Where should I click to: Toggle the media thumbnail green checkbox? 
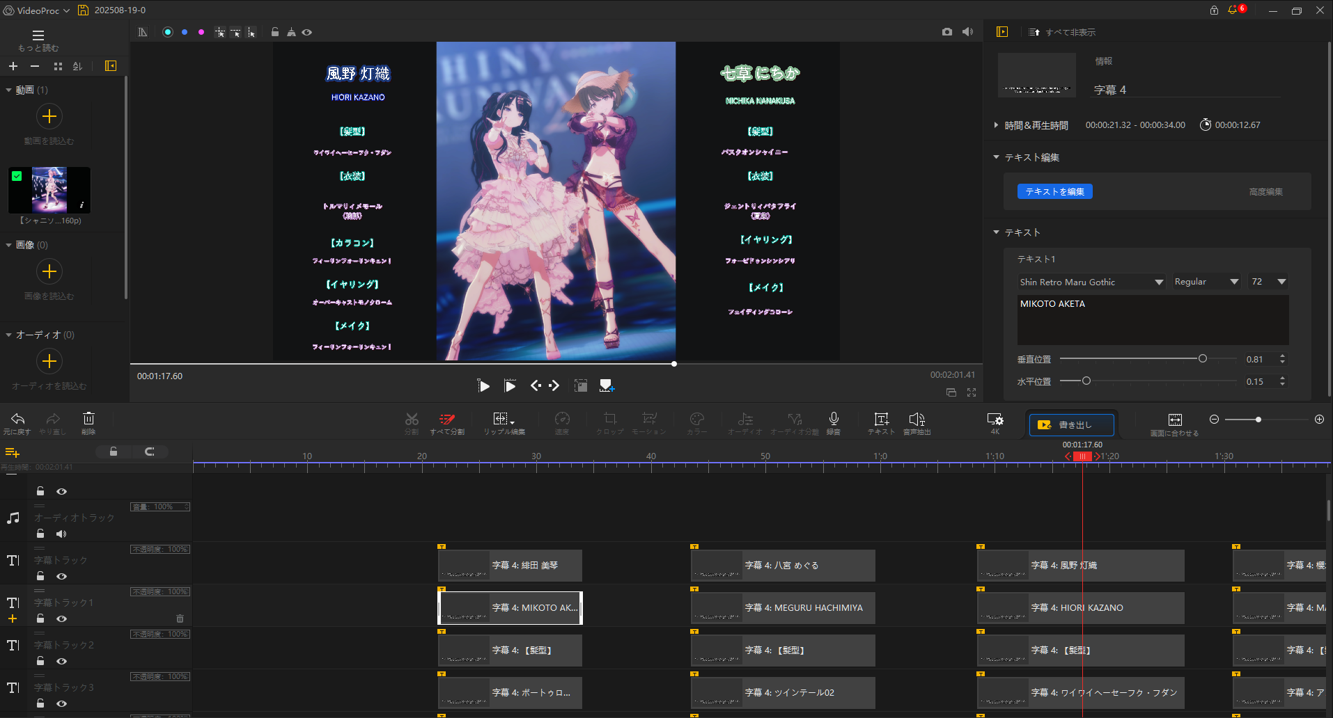pos(17,176)
